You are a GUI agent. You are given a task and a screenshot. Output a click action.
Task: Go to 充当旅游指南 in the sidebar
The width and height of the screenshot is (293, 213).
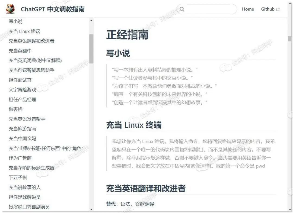coord(22,129)
